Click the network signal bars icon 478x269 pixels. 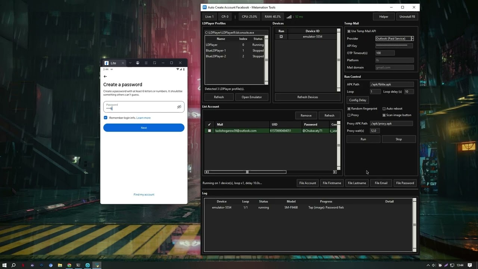click(289, 17)
